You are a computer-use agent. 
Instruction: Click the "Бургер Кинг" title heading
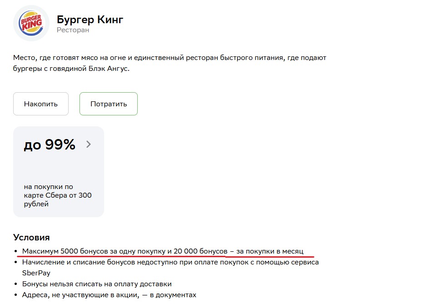(x=90, y=20)
